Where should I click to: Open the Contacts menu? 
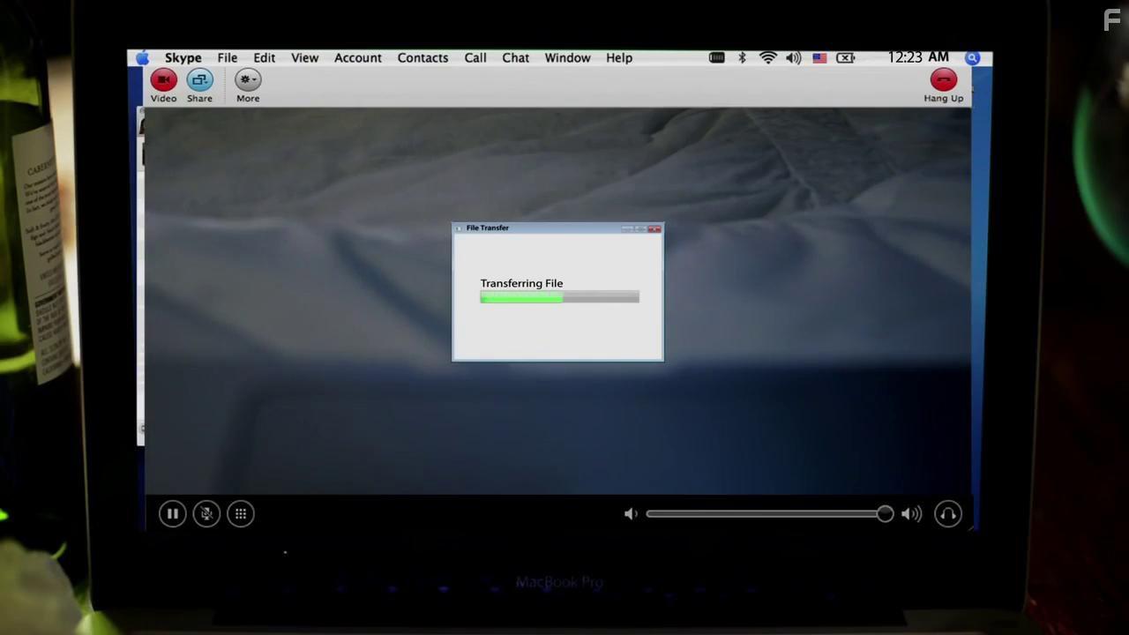click(x=422, y=58)
